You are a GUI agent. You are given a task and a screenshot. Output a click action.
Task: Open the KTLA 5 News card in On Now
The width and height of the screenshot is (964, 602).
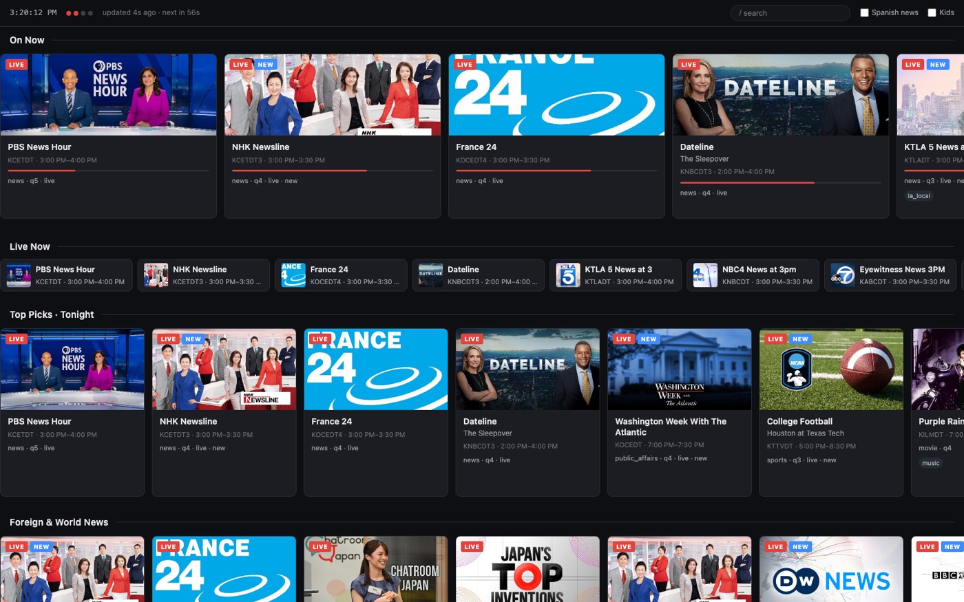coord(930,136)
